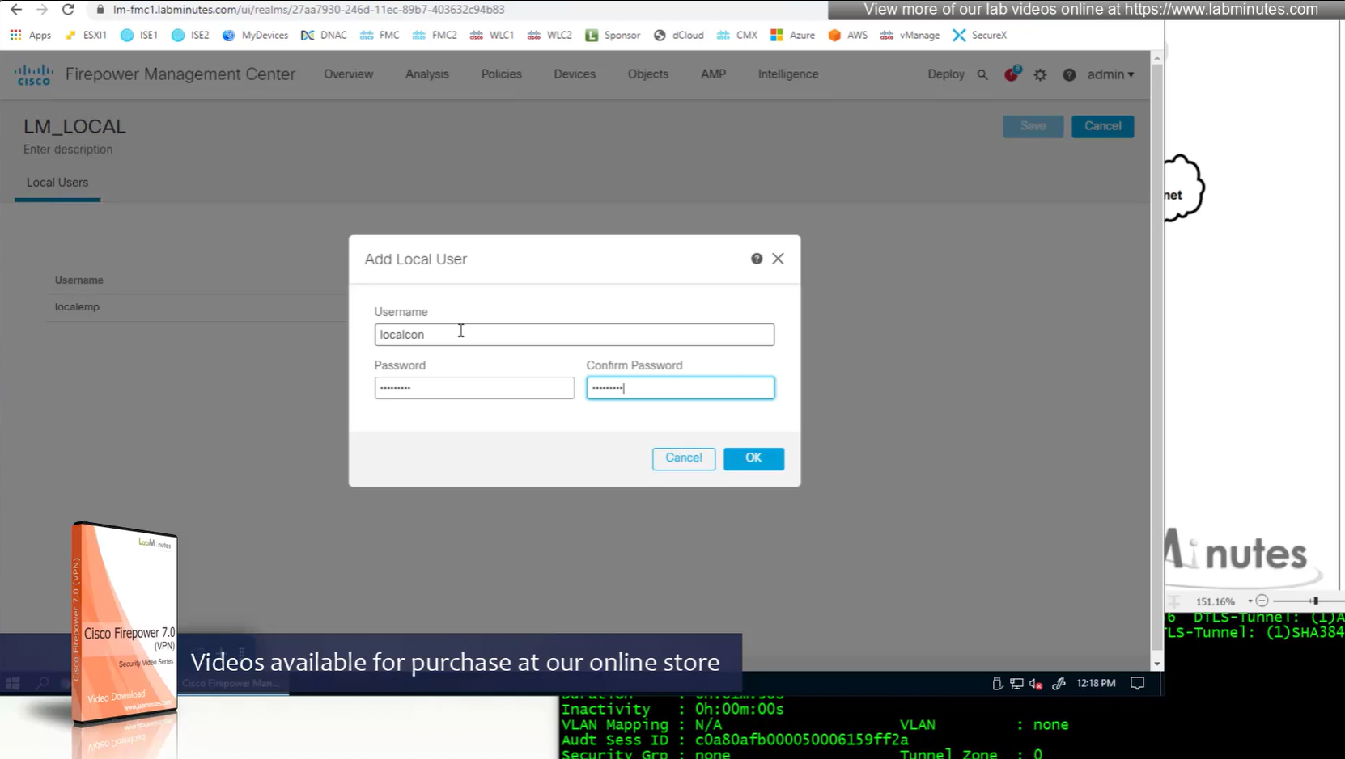Click the search magnifier icon in FMC header
1345x759 pixels.
click(x=982, y=74)
